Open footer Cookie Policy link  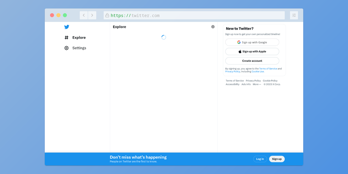click(x=270, y=81)
